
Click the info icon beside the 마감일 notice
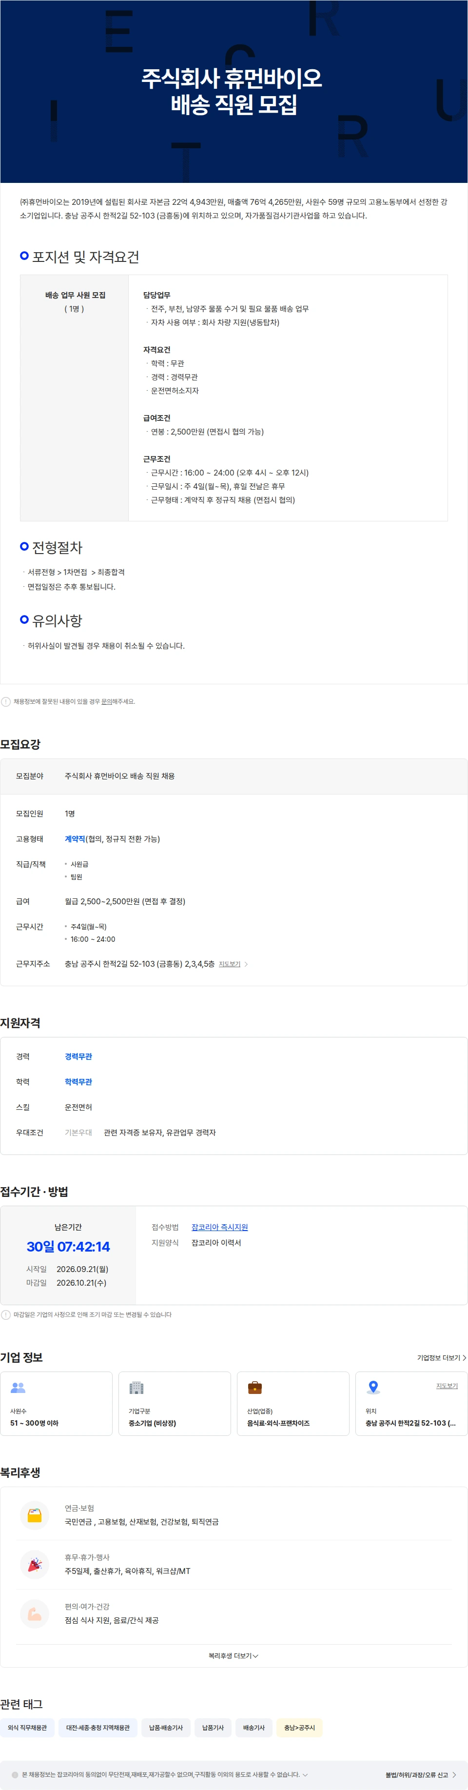[5, 1315]
